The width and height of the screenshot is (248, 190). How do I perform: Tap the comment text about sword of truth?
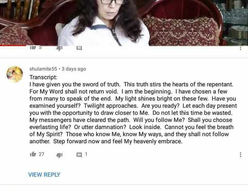[133, 113]
